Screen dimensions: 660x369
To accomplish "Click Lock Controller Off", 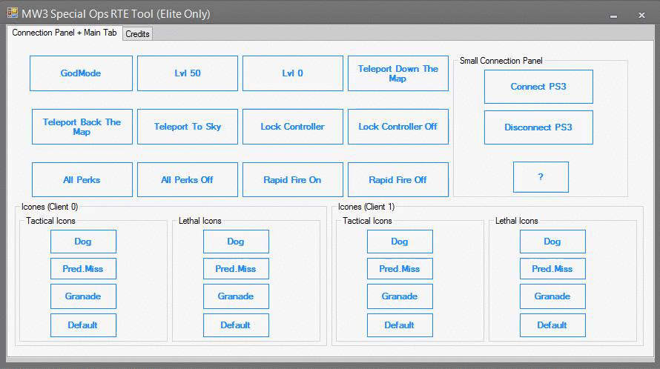I will coord(397,127).
